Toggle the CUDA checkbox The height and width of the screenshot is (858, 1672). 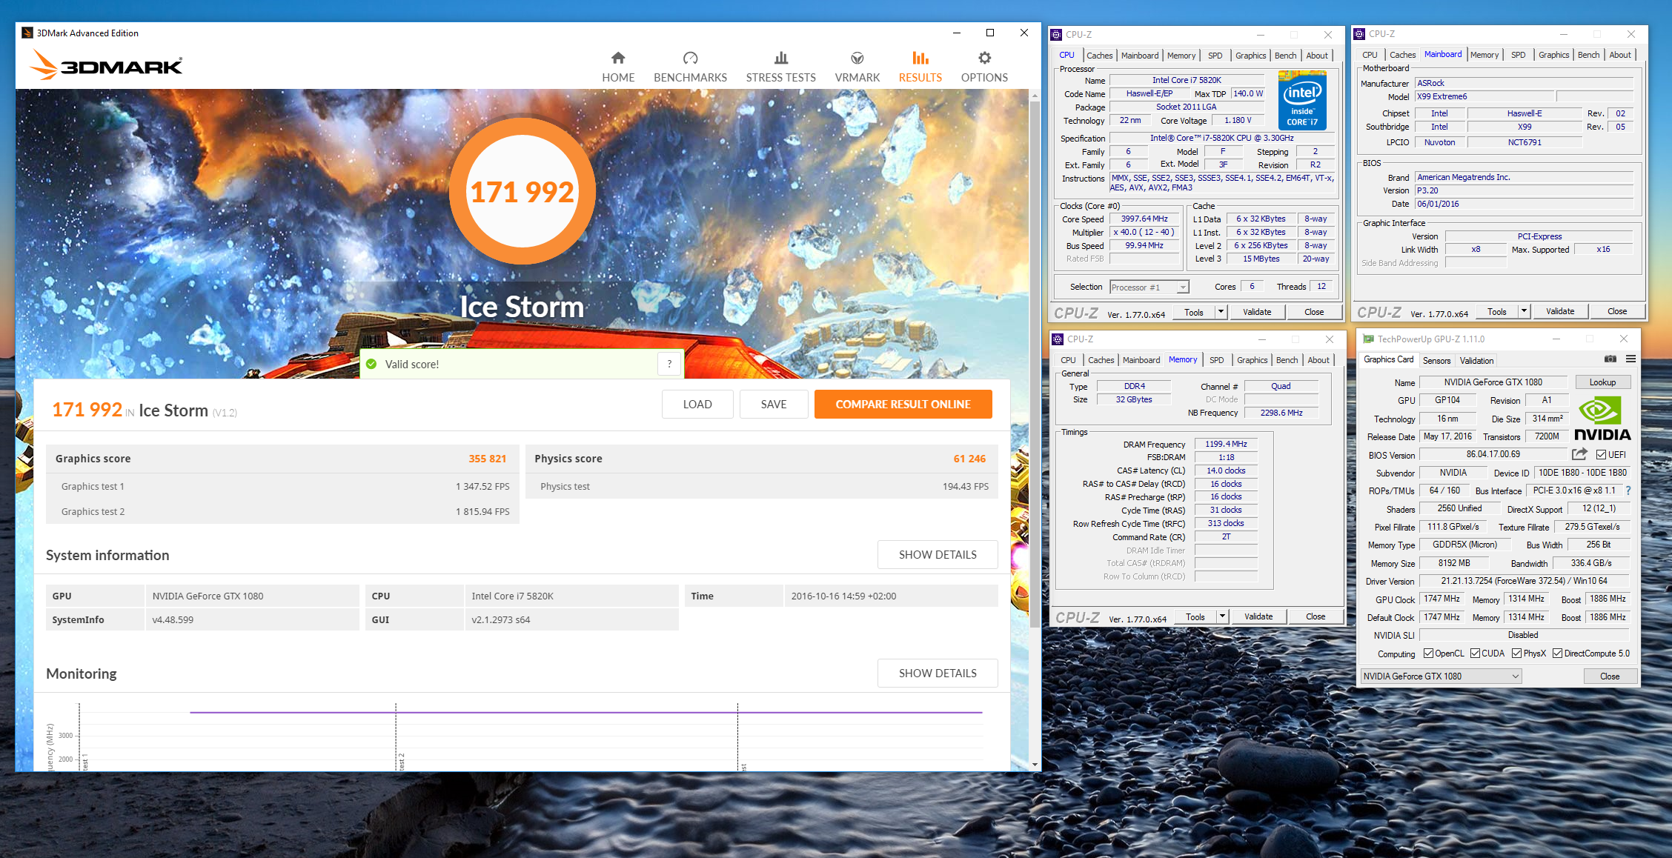1475,653
